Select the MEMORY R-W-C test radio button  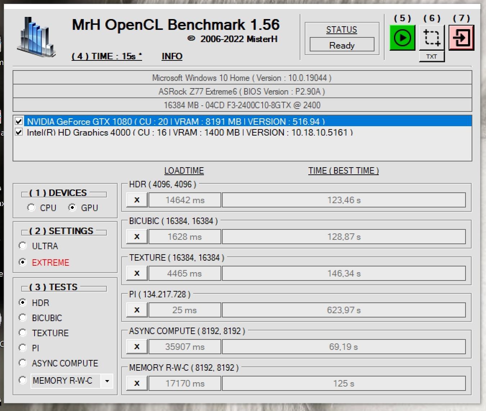click(x=23, y=380)
